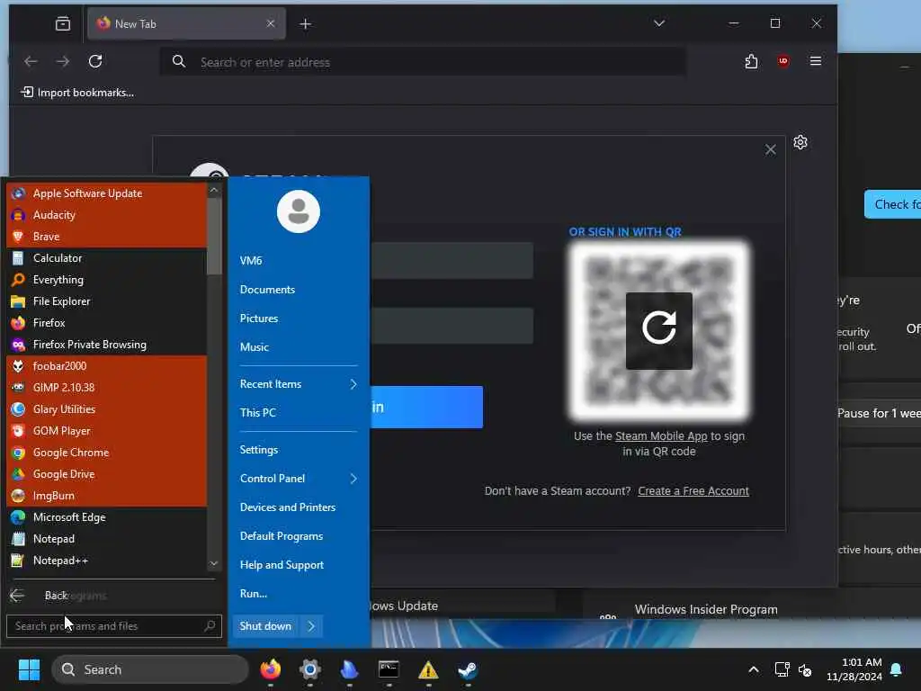921x691 pixels.
Task: Click the uBlock Origin toolbar icon
Action: pyautogui.click(x=783, y=61)
